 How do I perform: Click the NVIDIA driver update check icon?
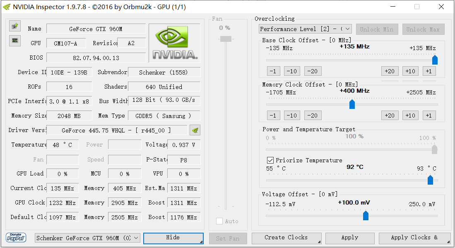(x=195, y=130)
